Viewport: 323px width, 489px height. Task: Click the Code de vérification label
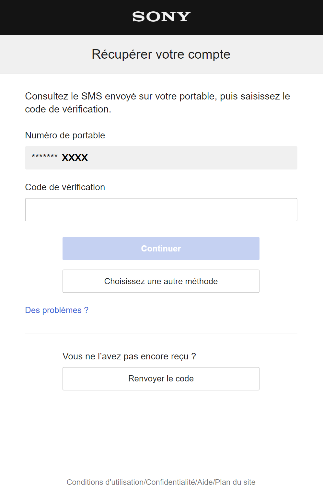coord(65,187)
